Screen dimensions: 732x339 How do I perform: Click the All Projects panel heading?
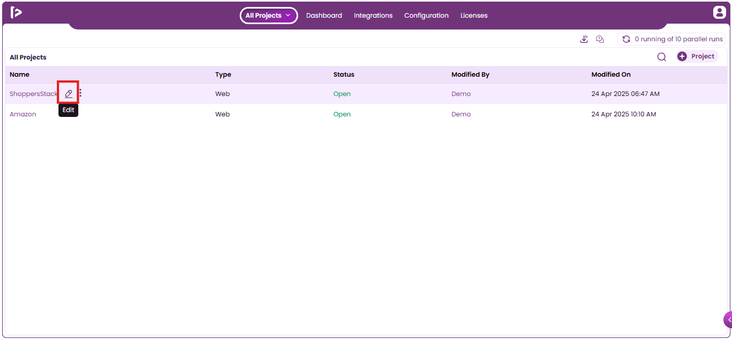click(28, 57)
